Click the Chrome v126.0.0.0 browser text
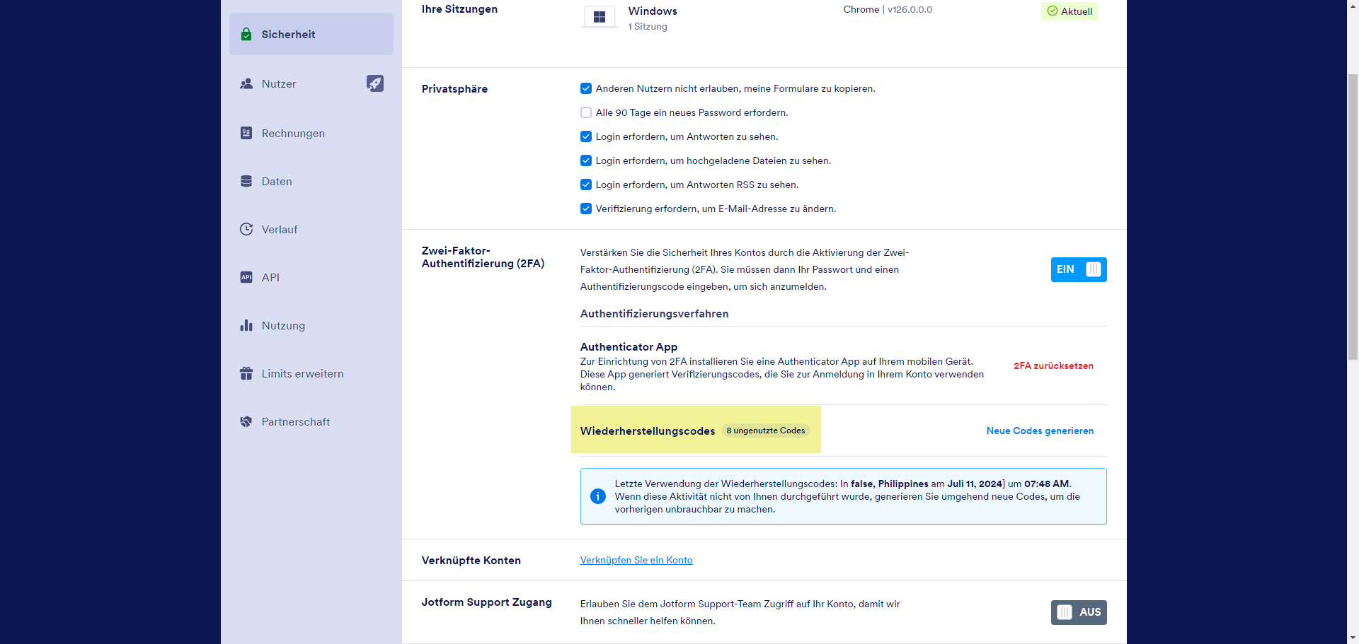Screen dimensions: 1359x644 888,9
